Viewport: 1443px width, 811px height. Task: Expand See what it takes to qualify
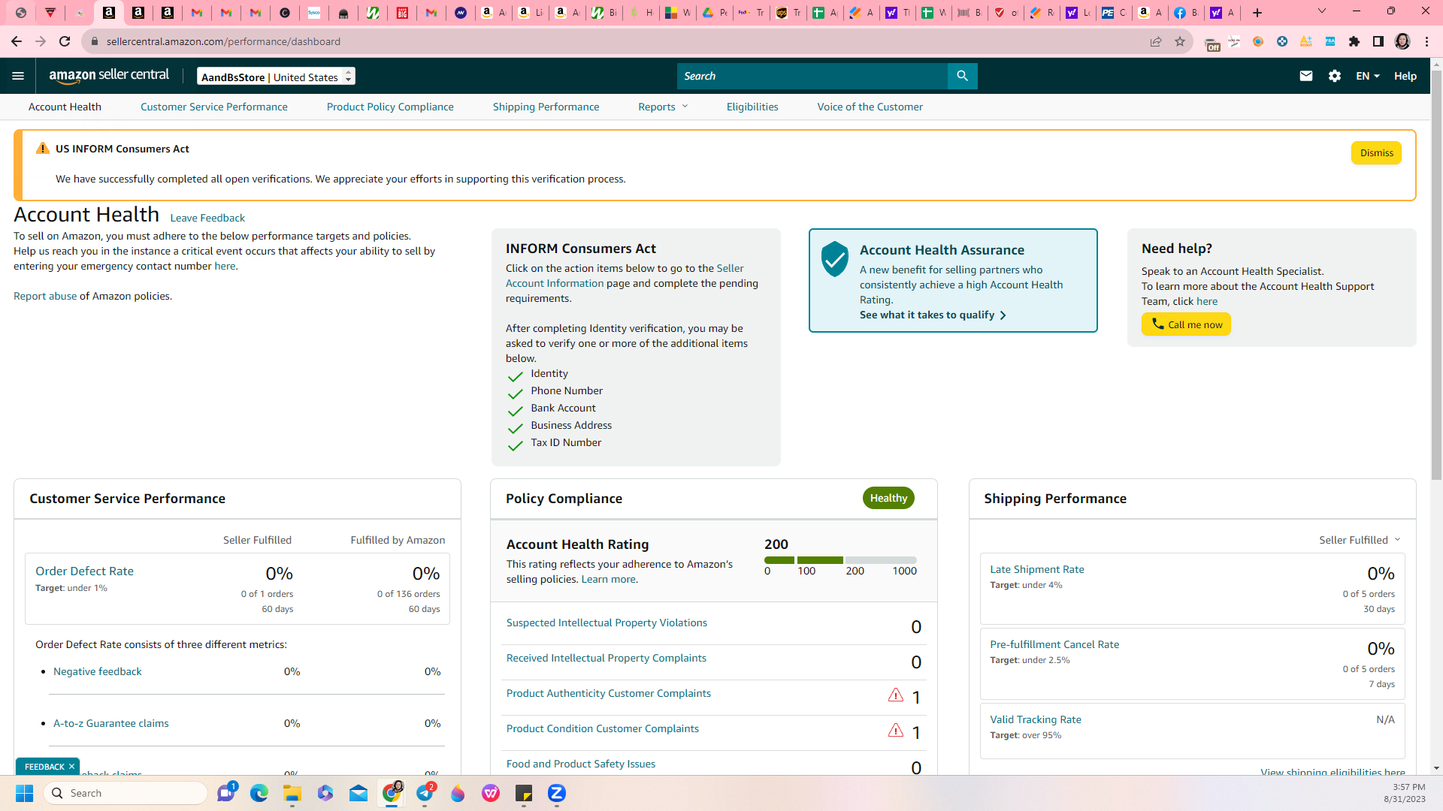[x=933, y=315]
